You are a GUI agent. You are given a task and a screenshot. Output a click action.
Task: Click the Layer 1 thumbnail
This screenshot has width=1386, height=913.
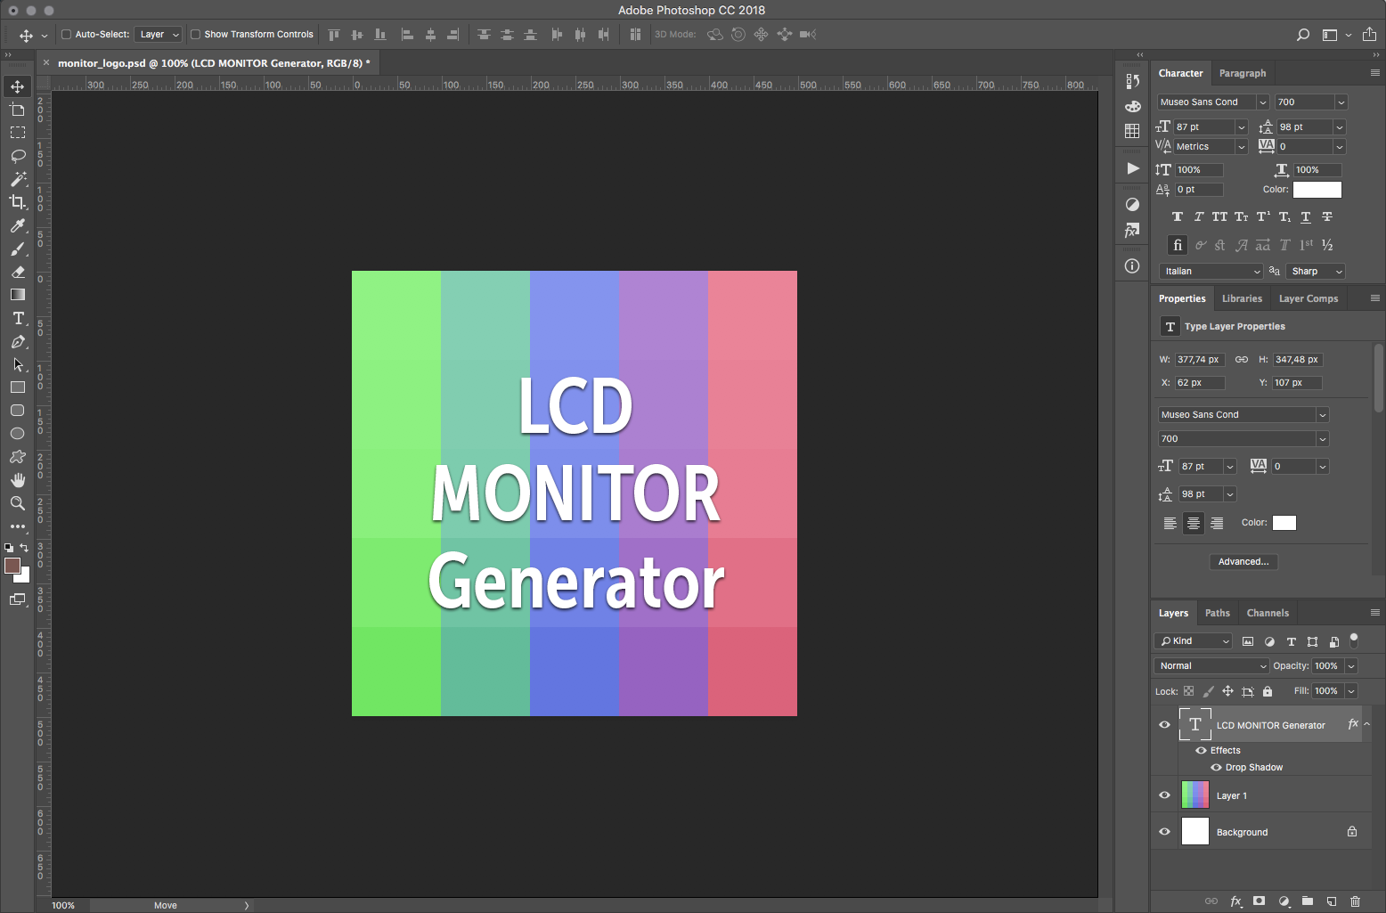[1194, 795]
